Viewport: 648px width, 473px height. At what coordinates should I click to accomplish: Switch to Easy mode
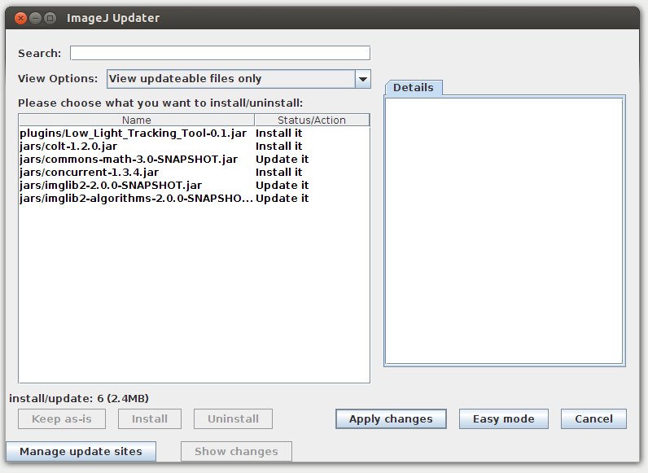pyautogui.click(x=504, y=418)
